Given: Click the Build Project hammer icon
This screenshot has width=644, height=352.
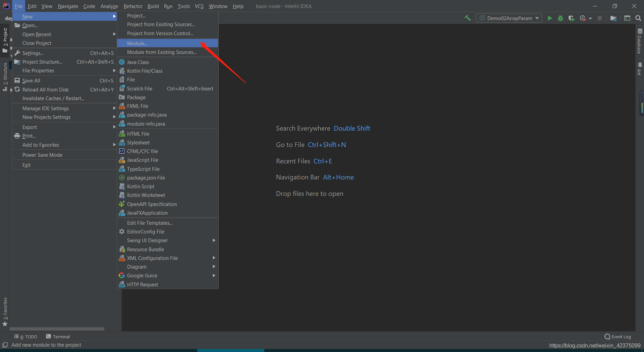Looking at the screenshot, I should [468, 18].
